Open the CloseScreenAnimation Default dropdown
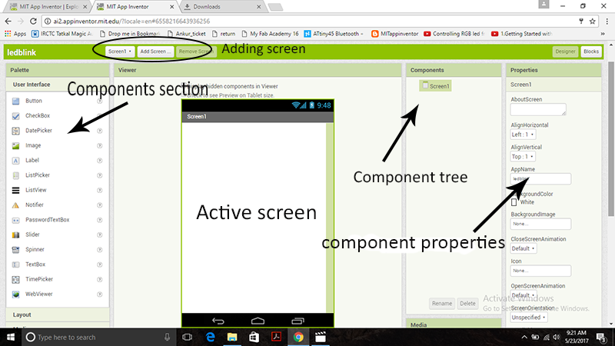The width and height of the screenshot is (615, 346). [524, 248]
